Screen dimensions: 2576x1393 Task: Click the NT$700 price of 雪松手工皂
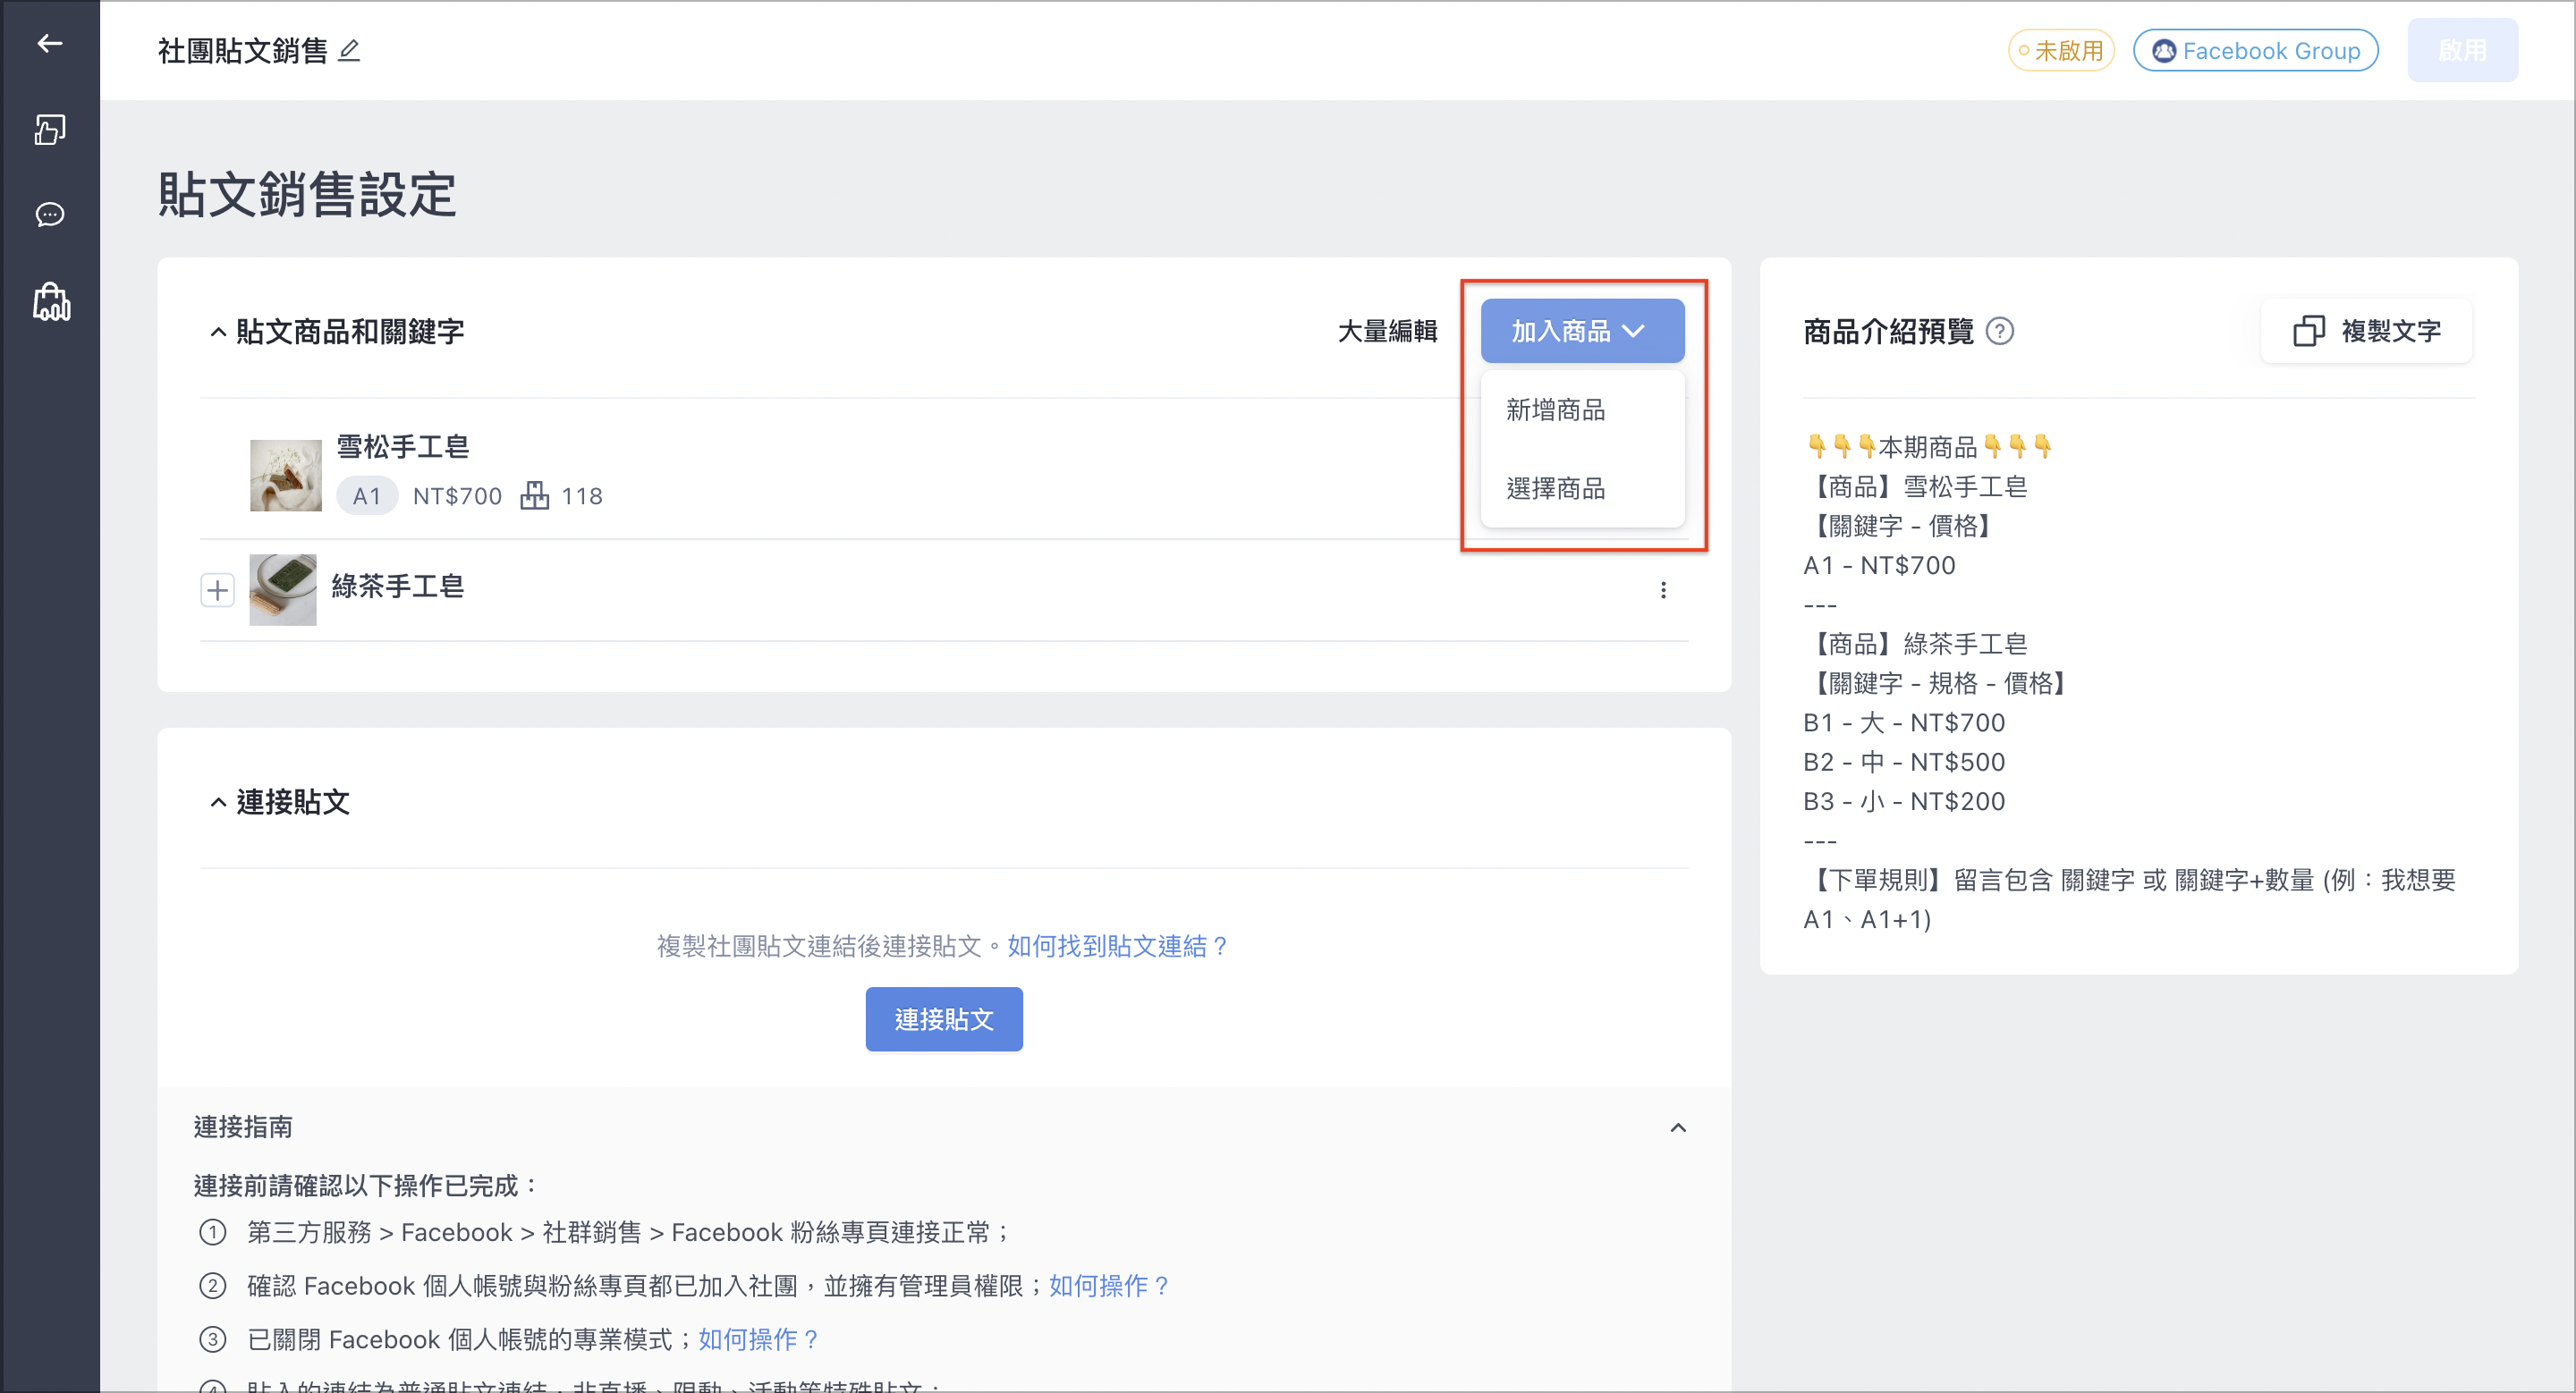click(457, 495)
